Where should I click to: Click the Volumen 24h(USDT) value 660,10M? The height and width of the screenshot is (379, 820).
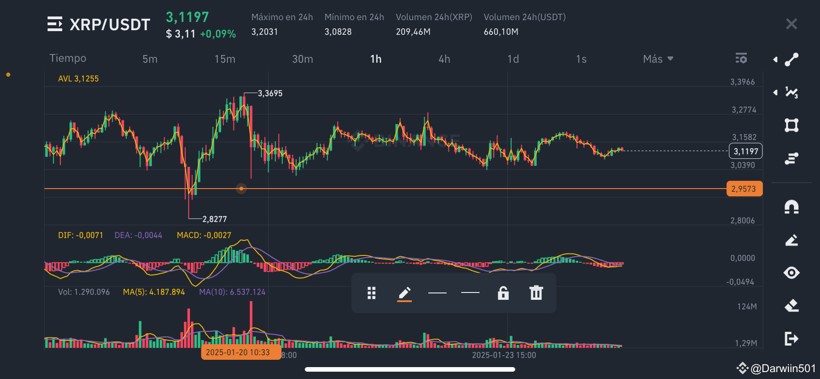pyautogui.click(x=501, y=32)
